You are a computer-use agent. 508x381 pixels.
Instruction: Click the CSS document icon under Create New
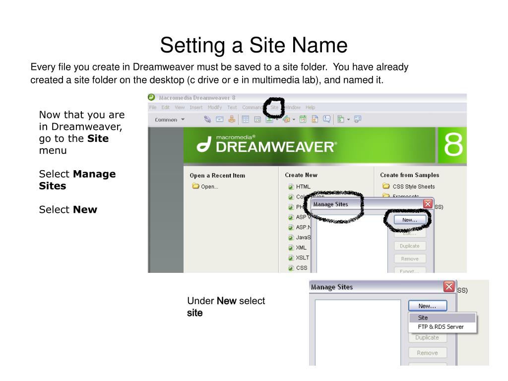[x=291, y=268]
